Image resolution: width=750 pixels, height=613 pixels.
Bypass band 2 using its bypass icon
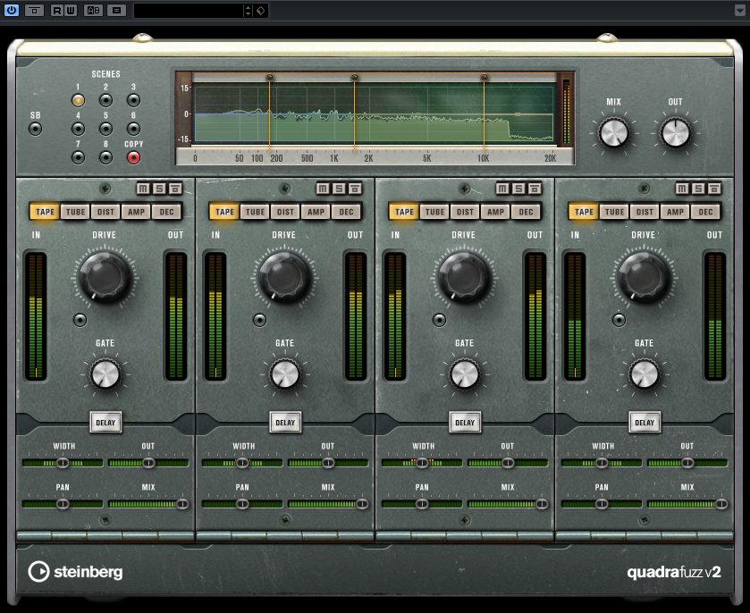[x=355, y=189]
